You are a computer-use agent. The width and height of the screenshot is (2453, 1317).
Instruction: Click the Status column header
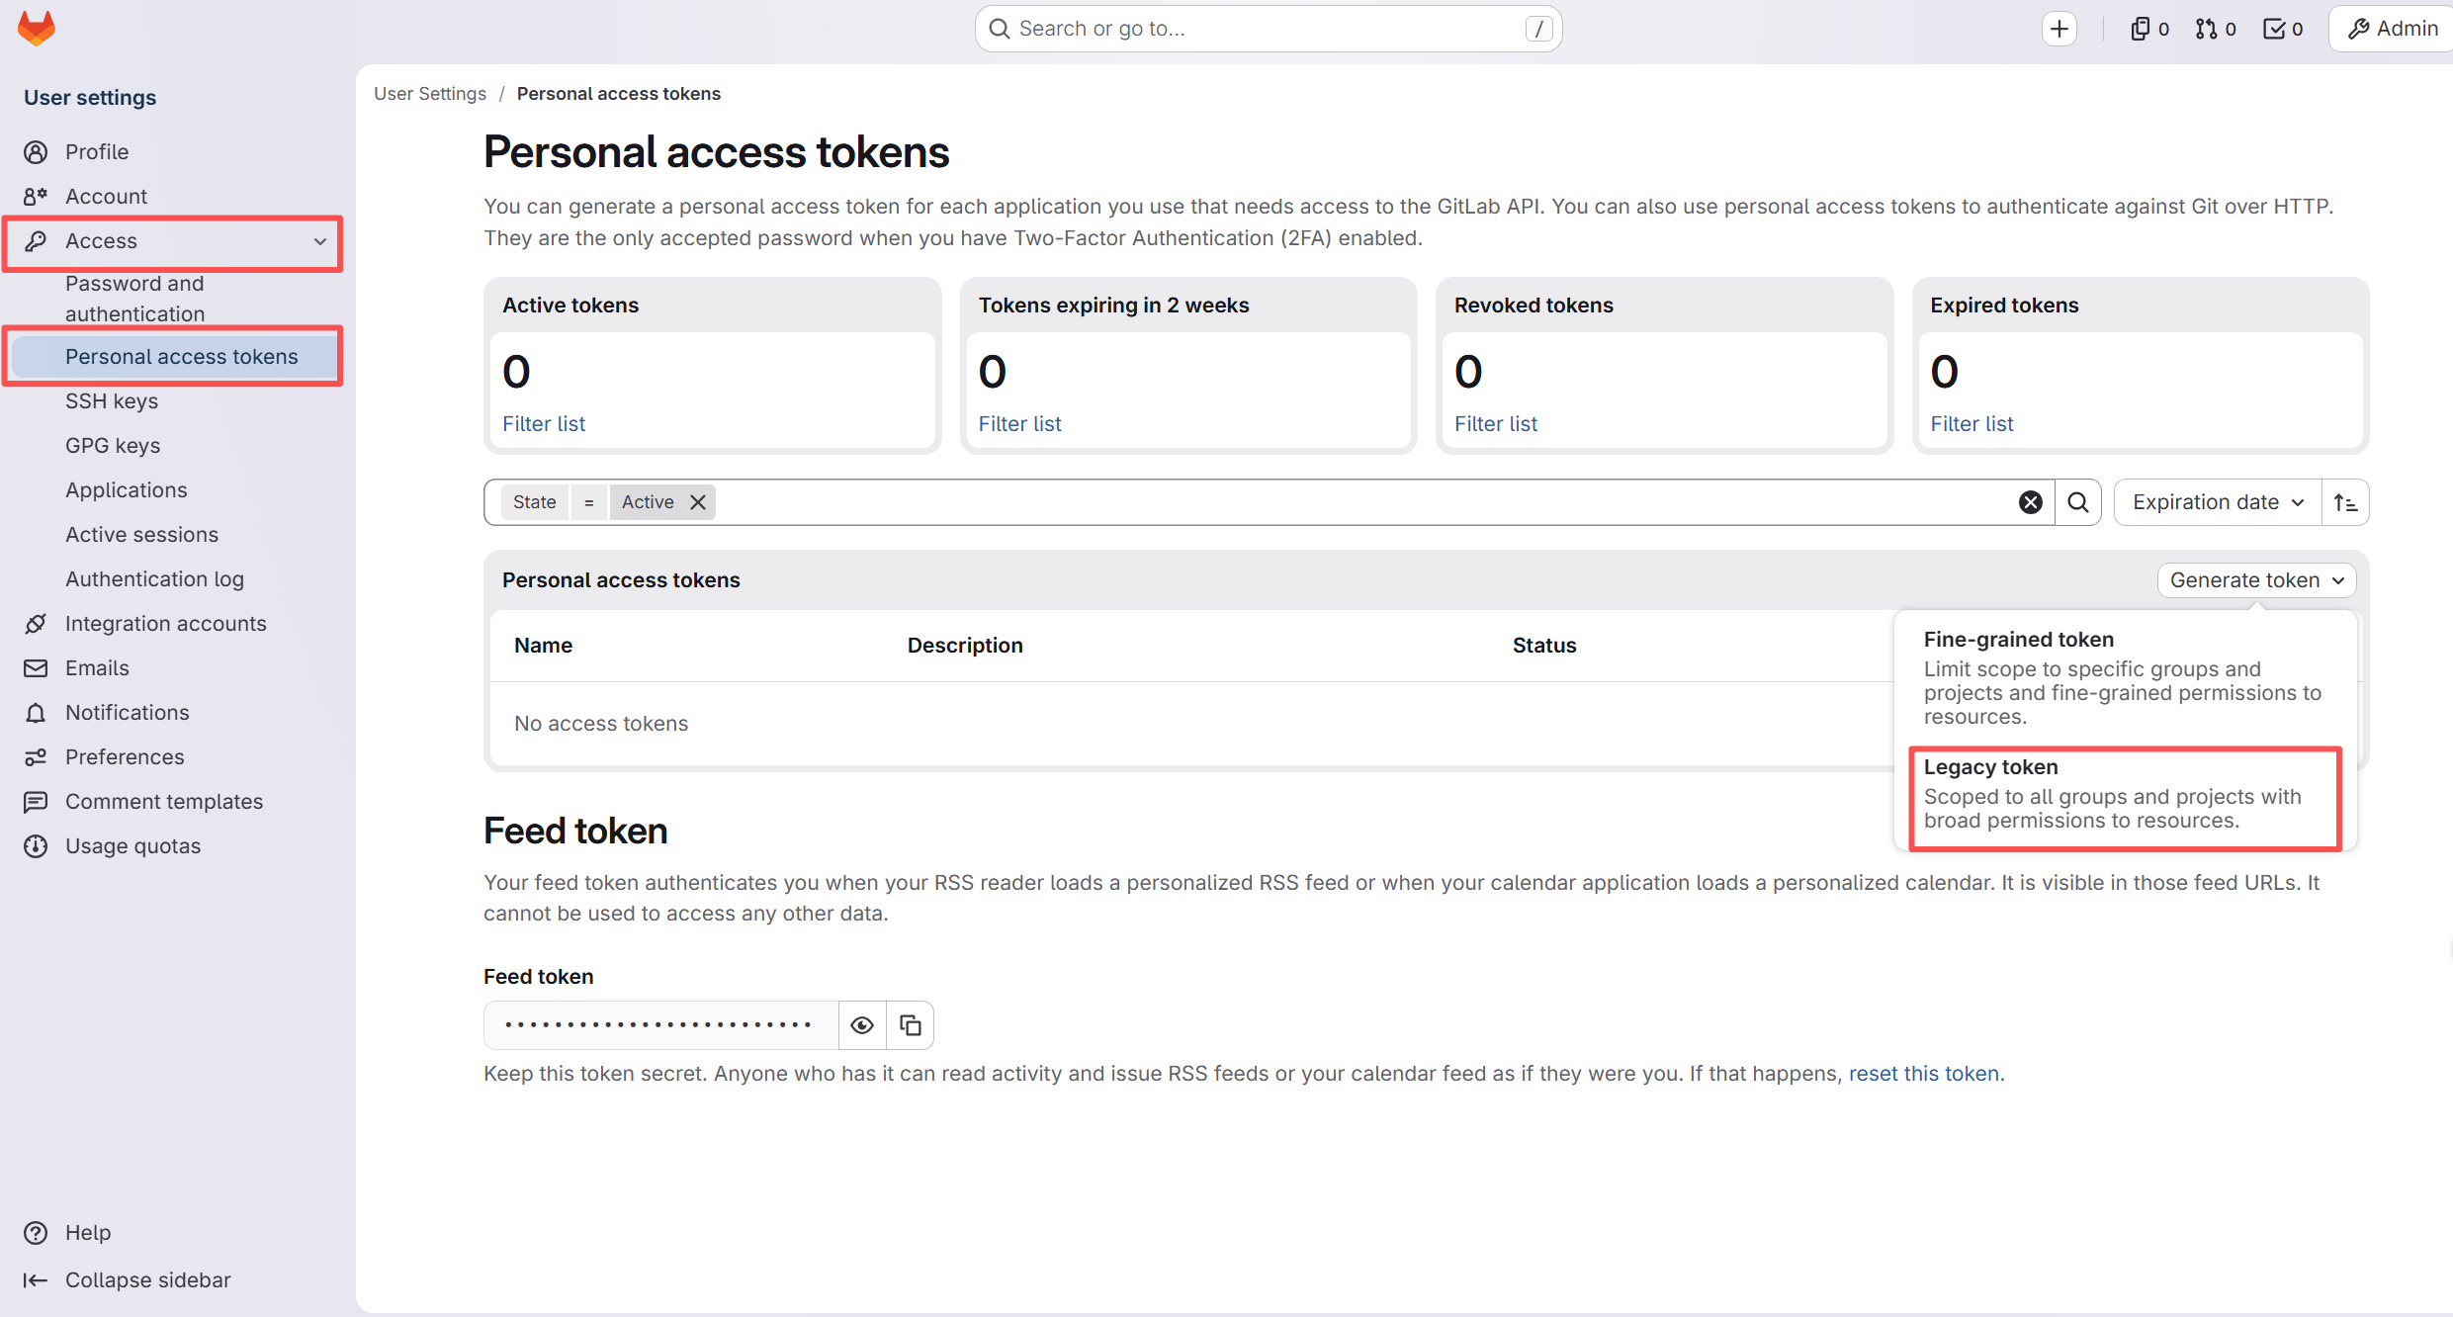coord(1544,646)
